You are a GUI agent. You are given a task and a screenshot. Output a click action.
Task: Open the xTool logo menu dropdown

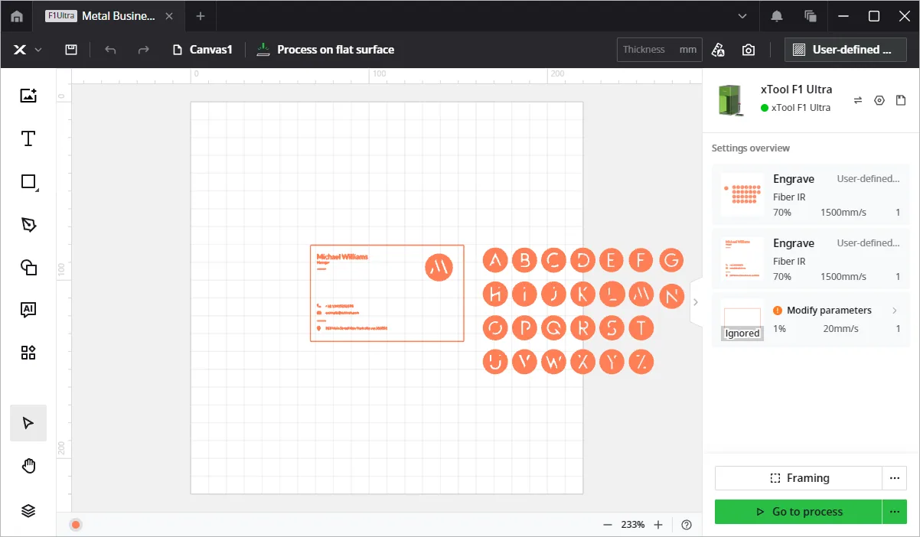(x=28, y=50)
